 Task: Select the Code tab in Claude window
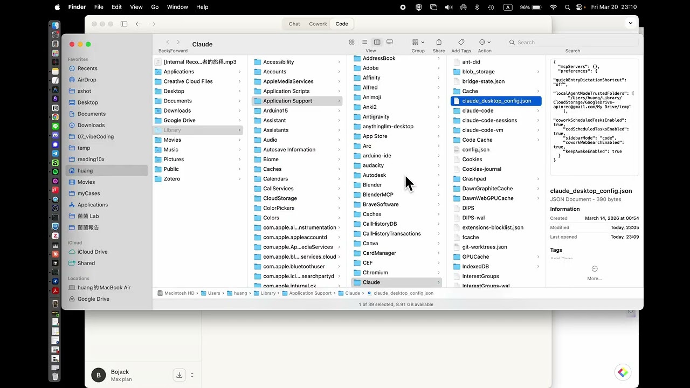pyautogui.click(x=342, y=24)
